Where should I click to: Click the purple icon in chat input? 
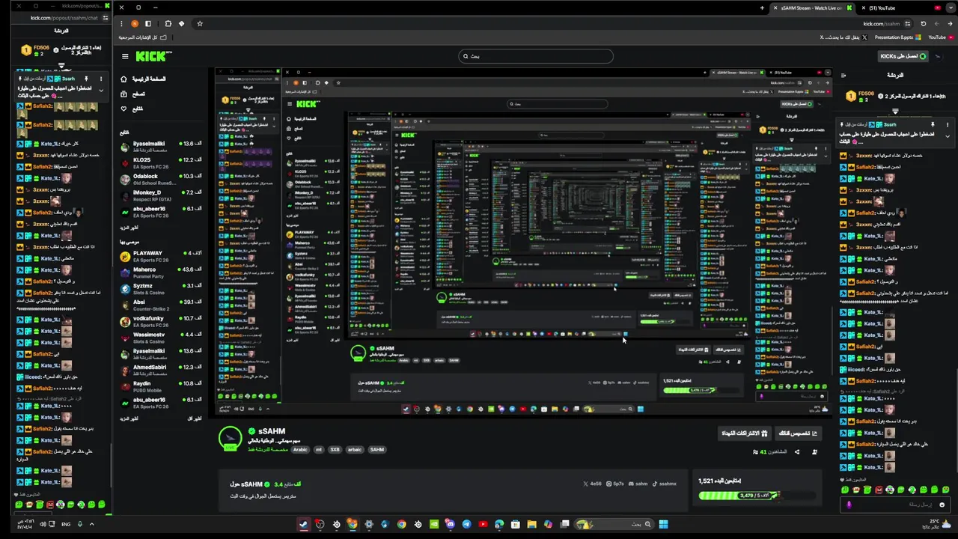[849, 505]
